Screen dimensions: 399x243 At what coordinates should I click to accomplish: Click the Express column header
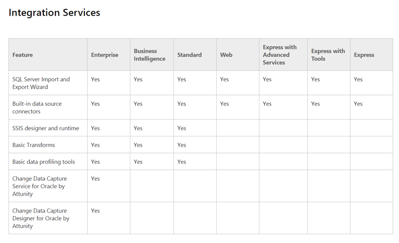pyautogui.click(x=364, y=55)
